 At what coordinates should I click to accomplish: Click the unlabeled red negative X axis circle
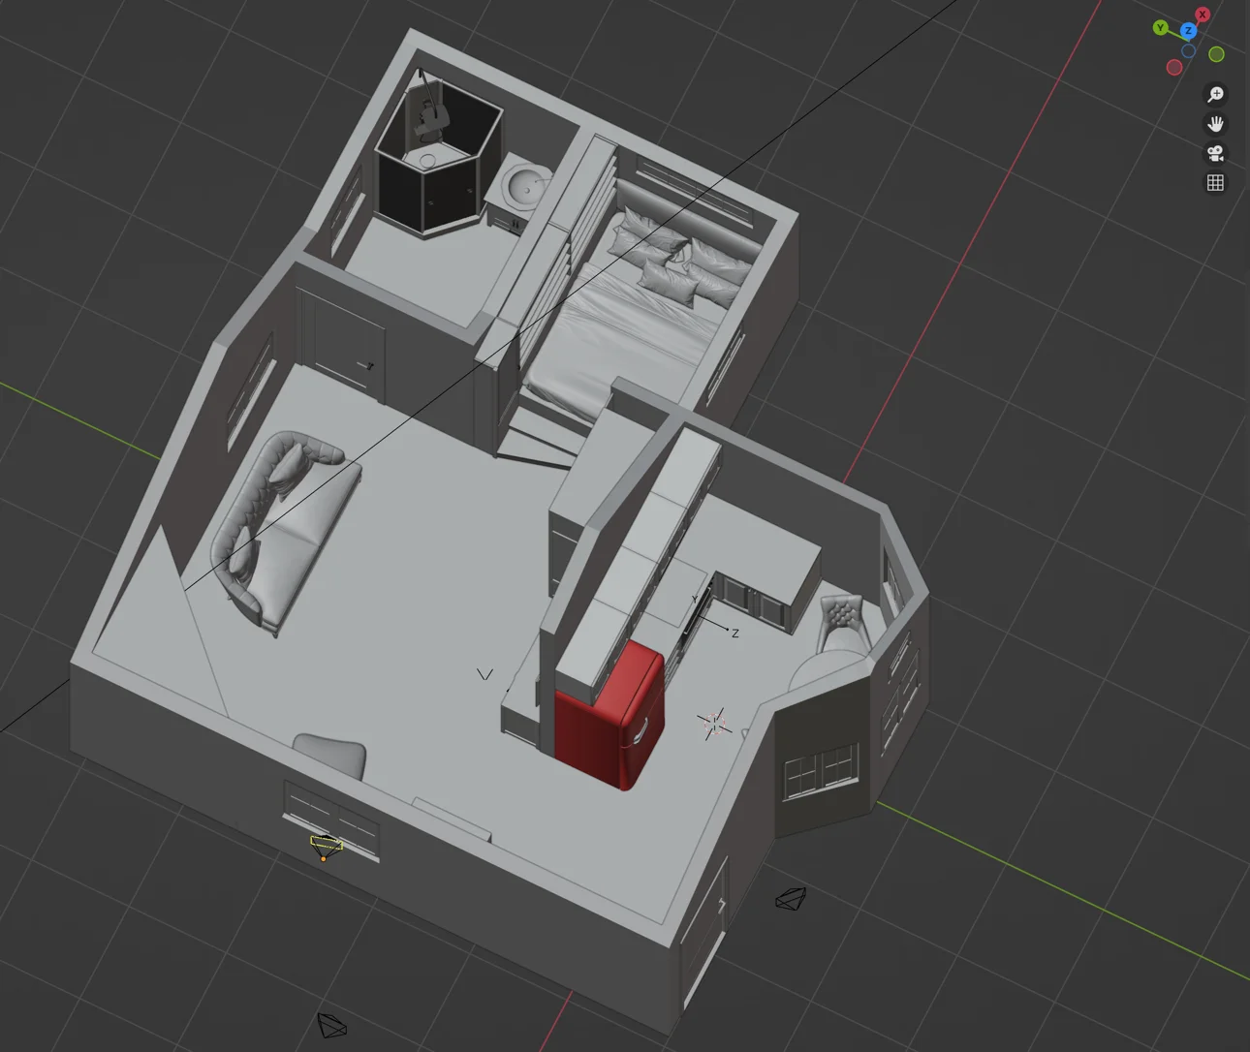tap(1174, 67)
